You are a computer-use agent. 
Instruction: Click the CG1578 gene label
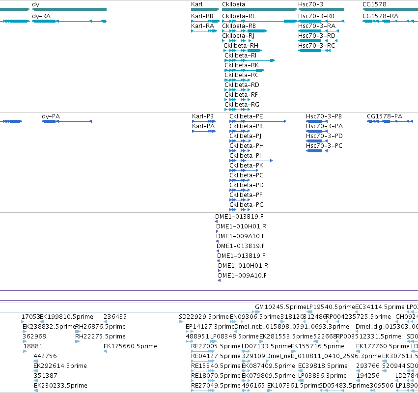[x=375, y=4]
